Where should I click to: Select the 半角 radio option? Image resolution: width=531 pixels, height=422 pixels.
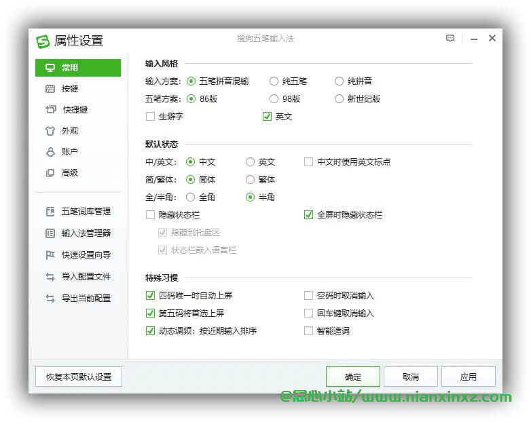(x=251, y=197)
